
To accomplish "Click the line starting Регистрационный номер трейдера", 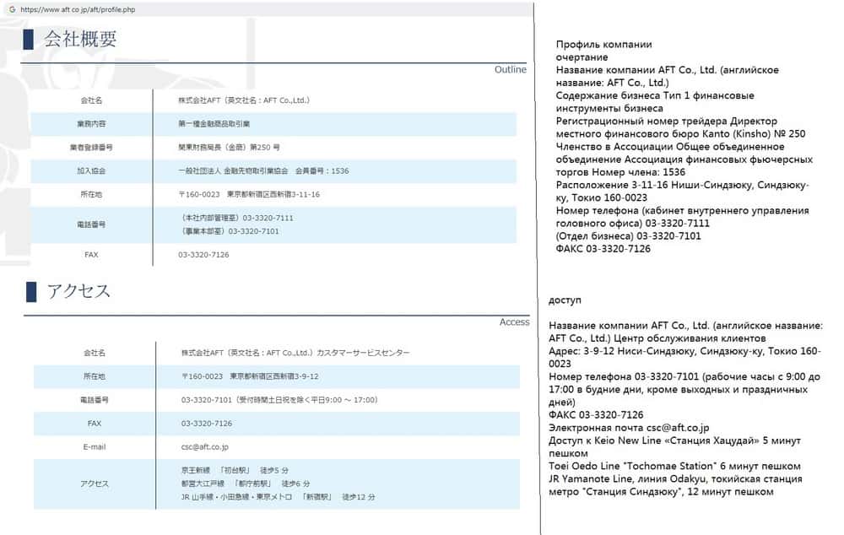I will tap(667, 122).
